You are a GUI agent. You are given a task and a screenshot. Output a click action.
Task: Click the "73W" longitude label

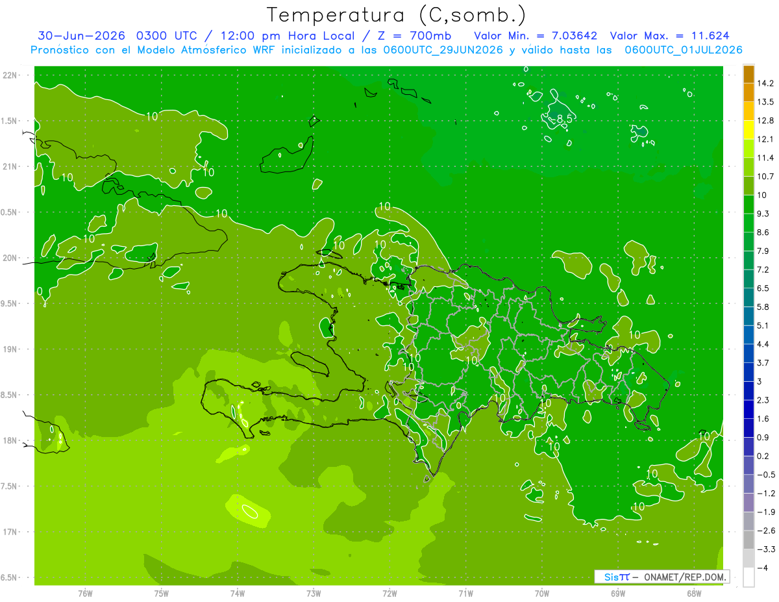click(x=314, y=593)
